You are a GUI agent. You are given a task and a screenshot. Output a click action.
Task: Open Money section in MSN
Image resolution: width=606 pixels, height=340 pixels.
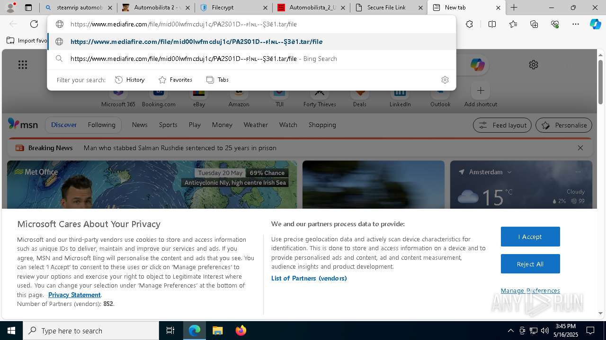point(222,125)
